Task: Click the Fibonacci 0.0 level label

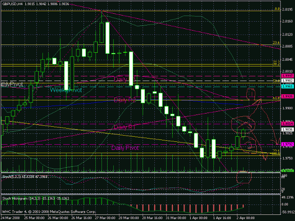Action: pos(278,9)
